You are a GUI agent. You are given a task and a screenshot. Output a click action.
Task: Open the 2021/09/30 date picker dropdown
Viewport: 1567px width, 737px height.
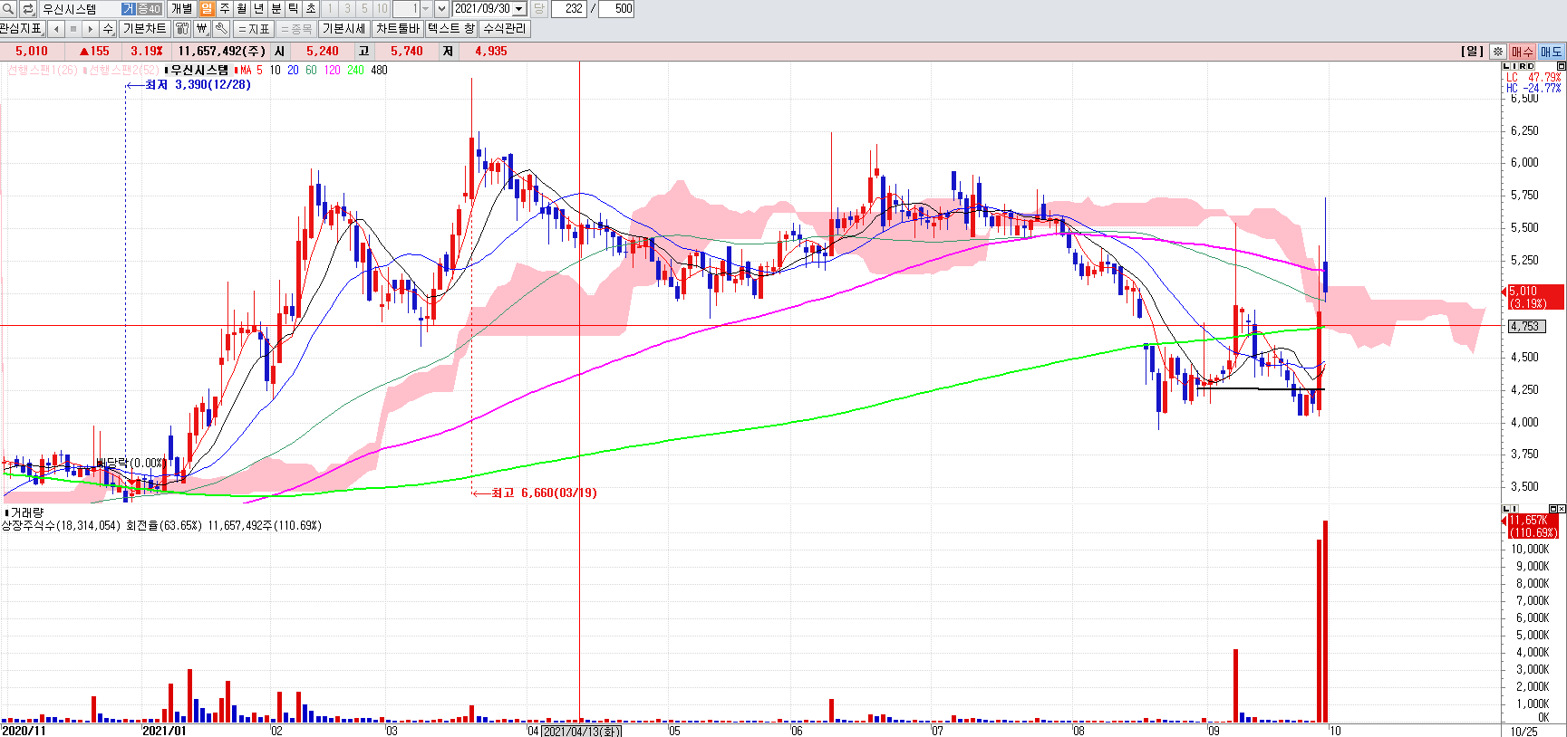pos(519,9)
